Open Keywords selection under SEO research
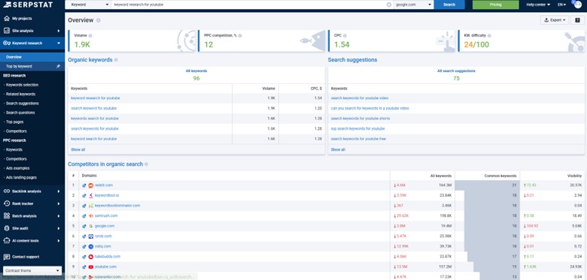Image resolution: width=587 pixels, height=280 pixels. (21, 85)
